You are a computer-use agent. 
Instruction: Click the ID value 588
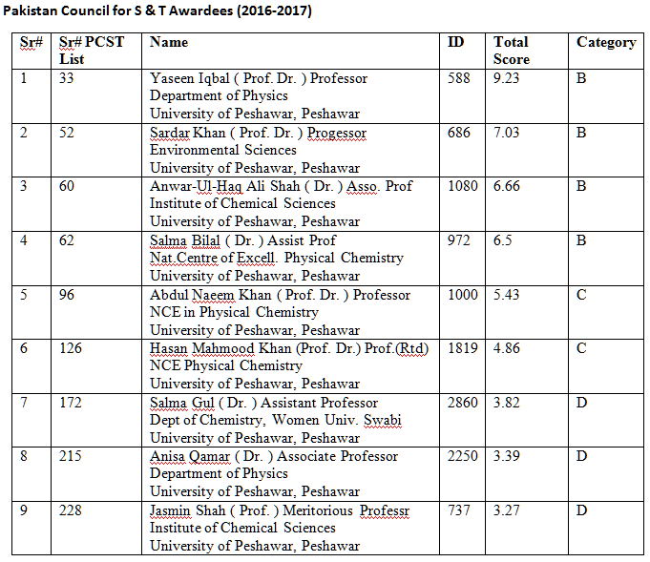coord(458,78)
